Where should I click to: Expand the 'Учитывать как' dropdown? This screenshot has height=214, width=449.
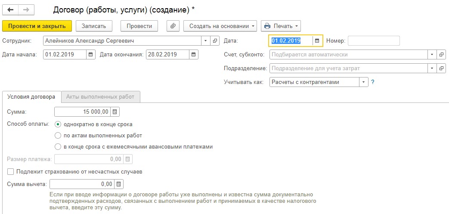[363, 82]
